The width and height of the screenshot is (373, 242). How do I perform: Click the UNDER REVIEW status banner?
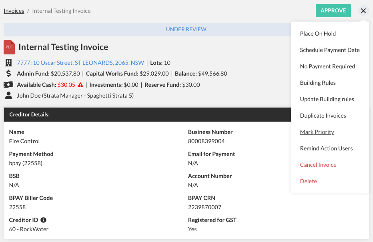pyautogui.click(x=147, y=30)
